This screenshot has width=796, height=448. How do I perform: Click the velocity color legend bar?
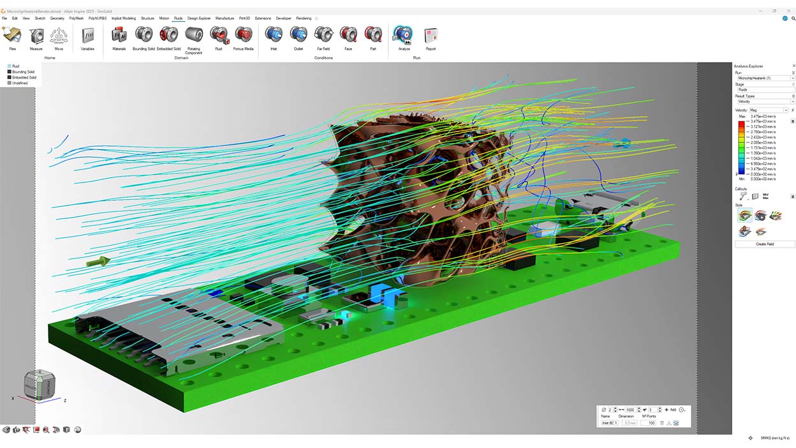tap(741, 145)
